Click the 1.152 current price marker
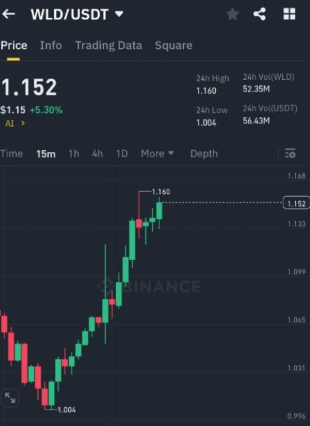This screenshot has height=426, width=310. [296, 203]
